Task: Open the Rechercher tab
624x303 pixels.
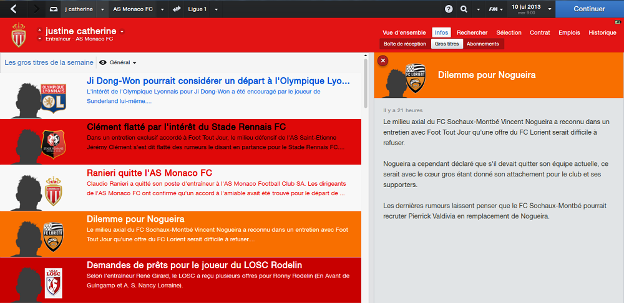Action: (472, 32)
